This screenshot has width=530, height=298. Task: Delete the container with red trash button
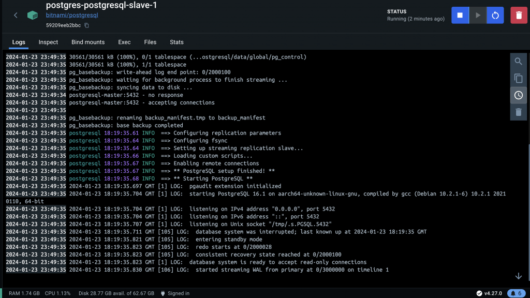coord(519,16)
